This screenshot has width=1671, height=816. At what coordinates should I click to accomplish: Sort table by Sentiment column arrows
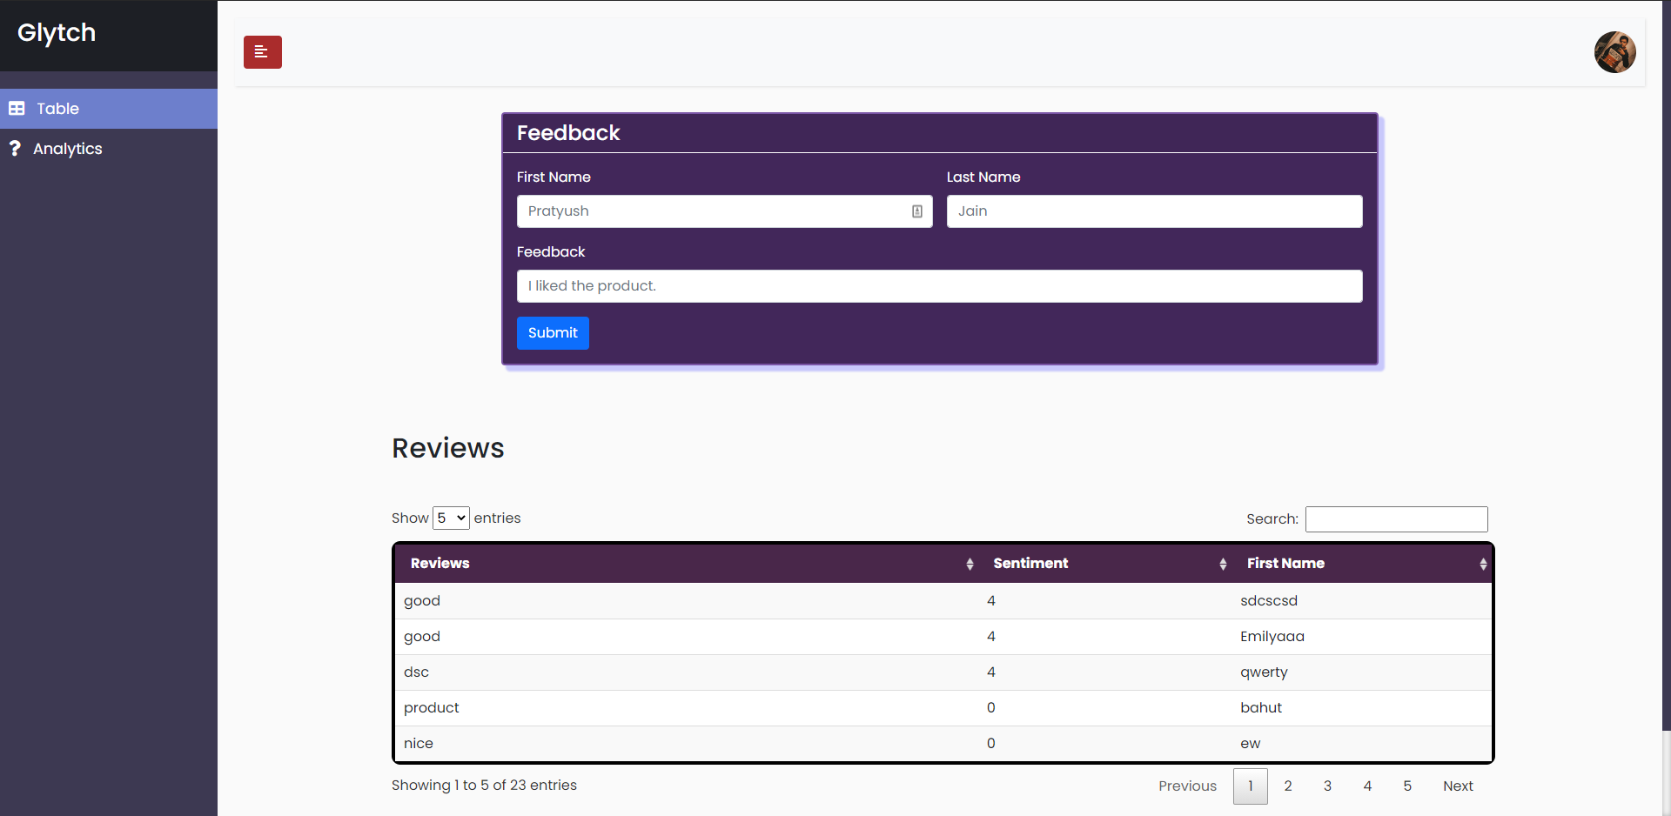coord(1223,564)
